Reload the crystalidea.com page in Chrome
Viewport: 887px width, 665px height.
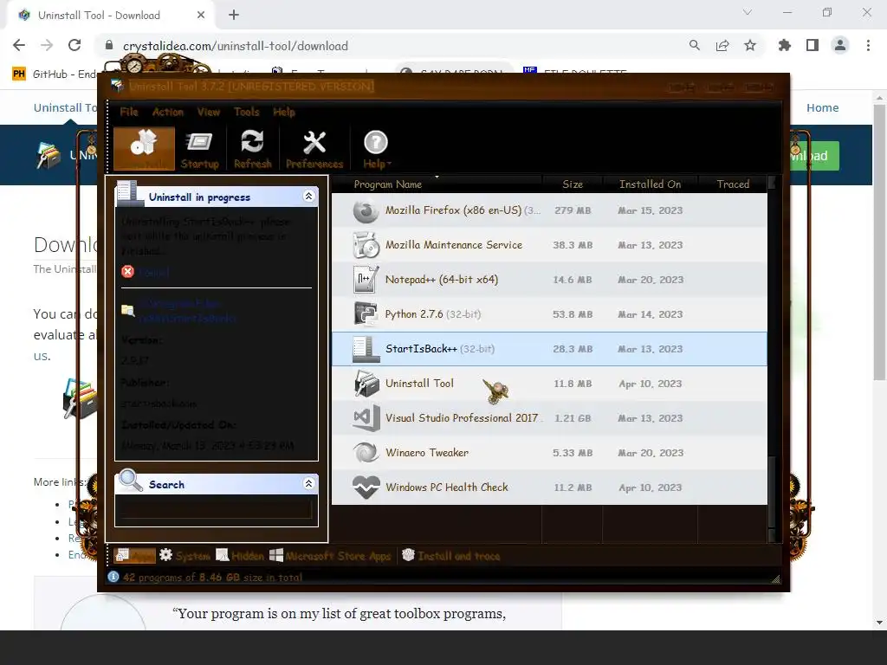point(74,46)
